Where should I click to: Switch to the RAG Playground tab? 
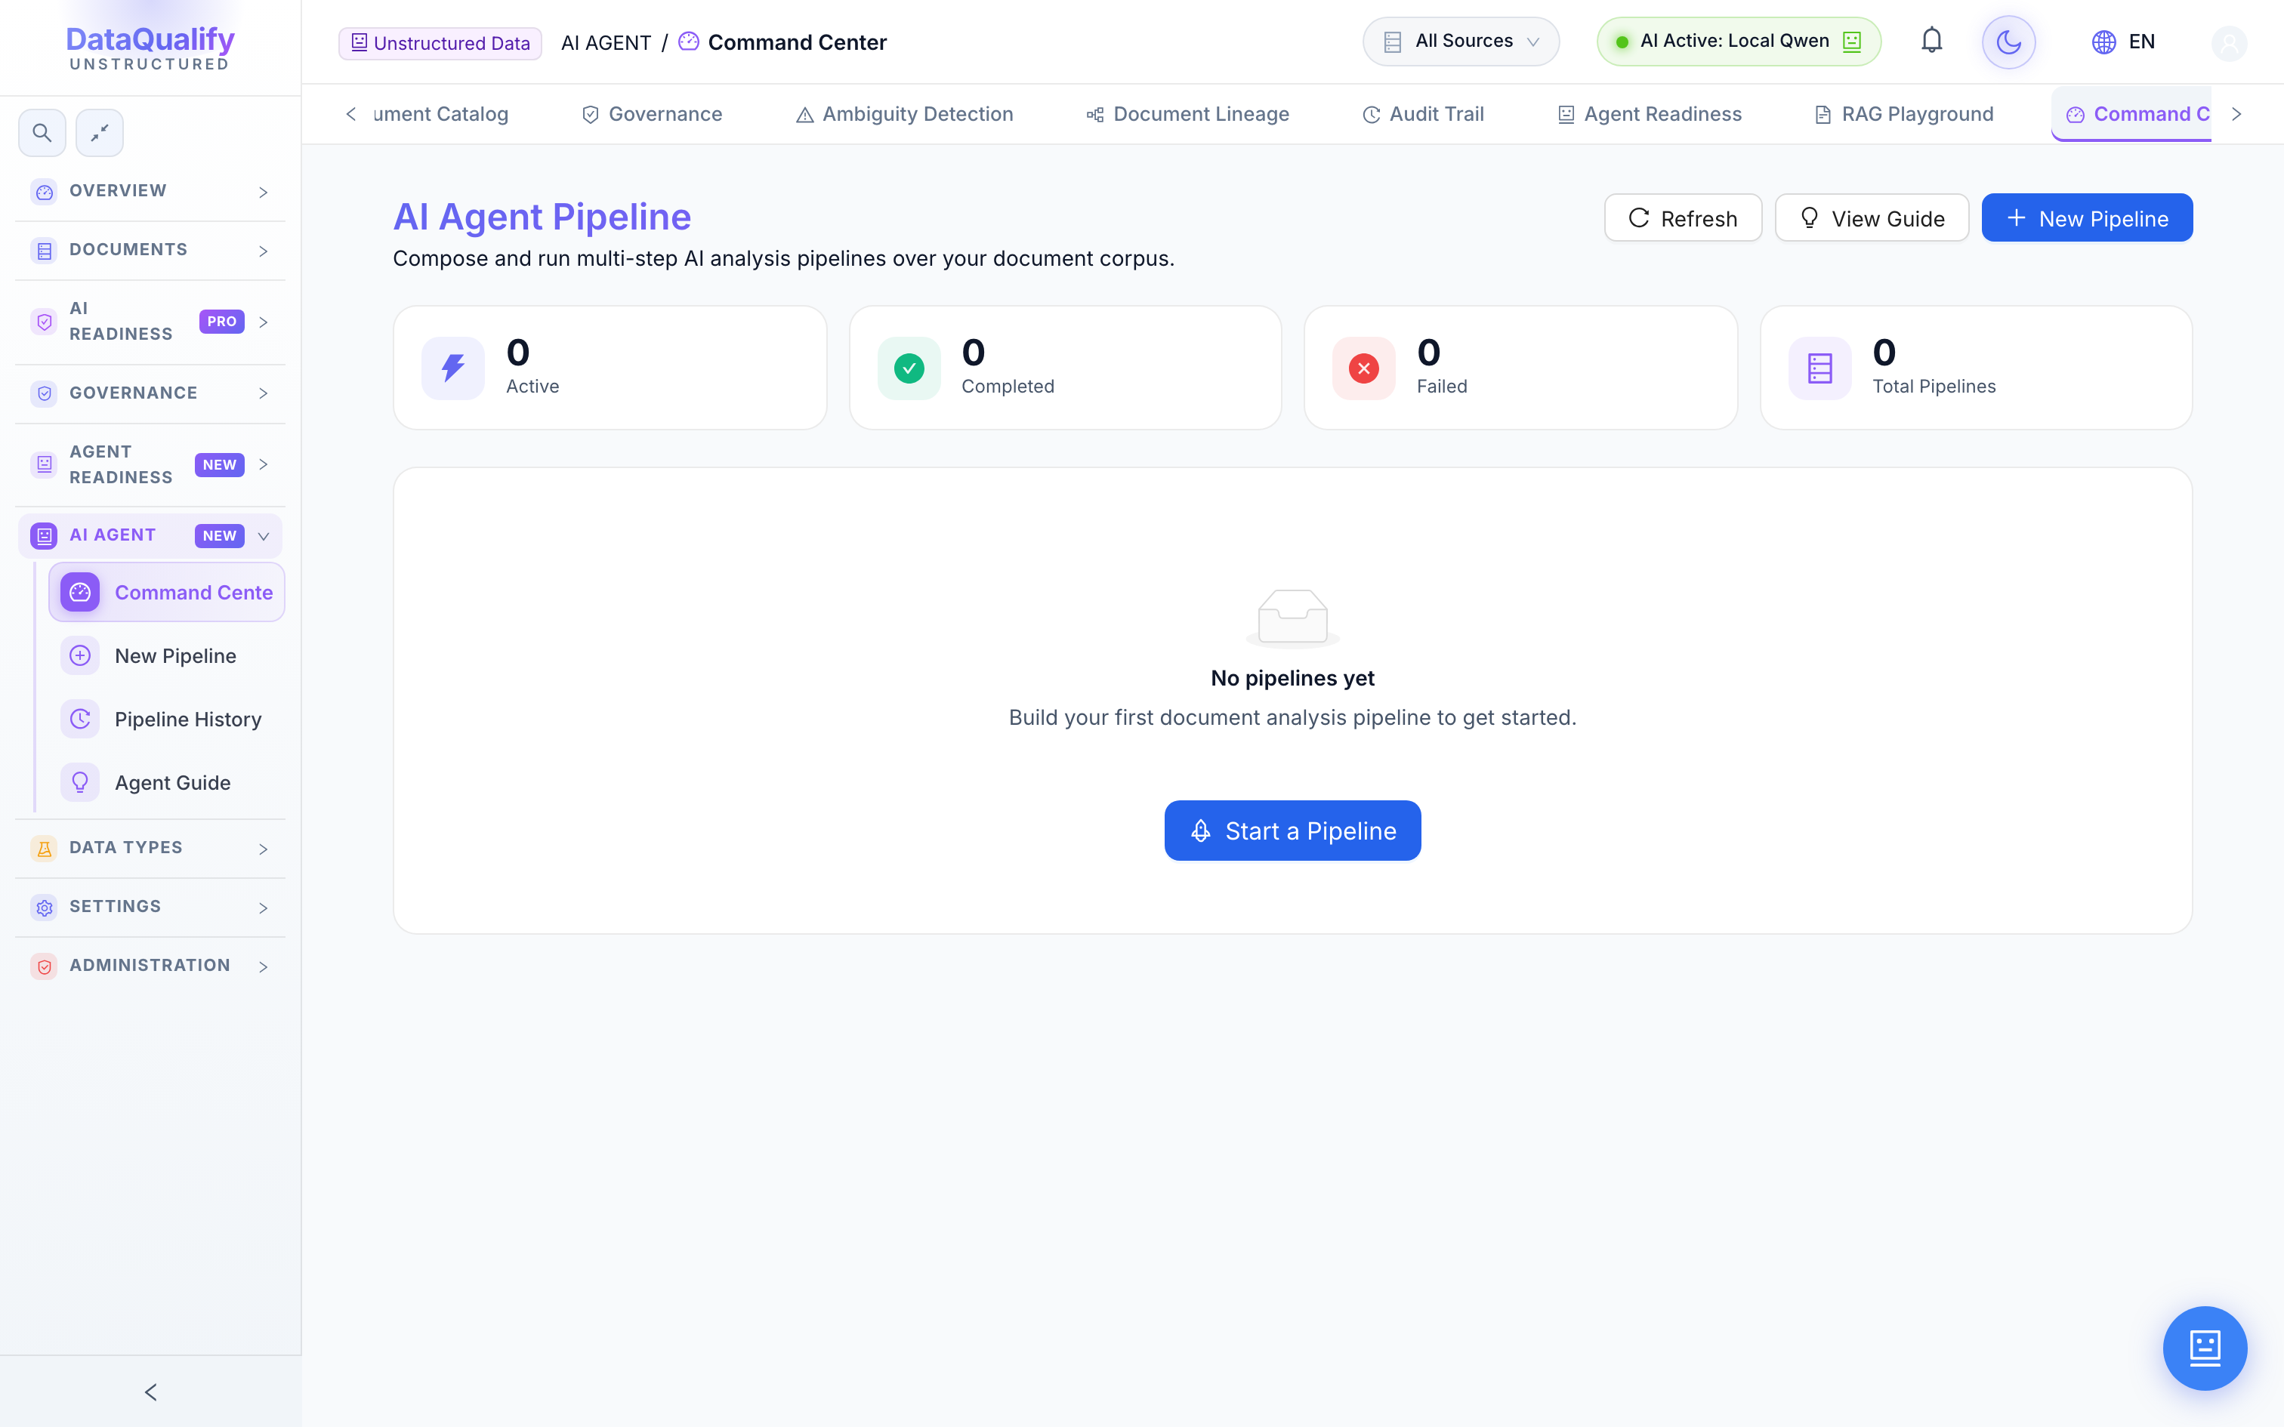point(1903,114)
